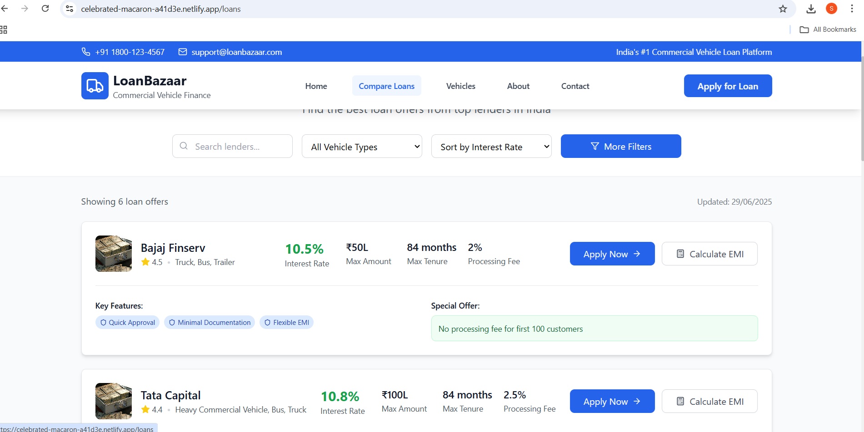
Task: Open the Vehicles nav item
Action: (x=461, y=86)
